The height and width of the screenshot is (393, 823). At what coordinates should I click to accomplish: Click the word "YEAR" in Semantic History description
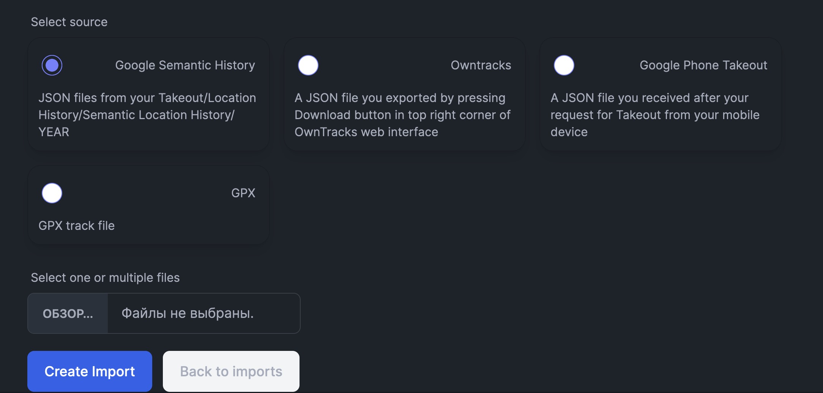click(54, 132)
